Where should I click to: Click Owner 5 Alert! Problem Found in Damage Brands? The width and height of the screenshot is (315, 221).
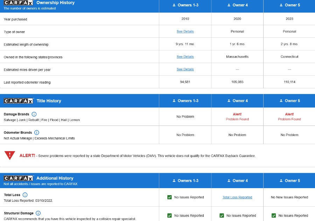(x=289, y=117)
